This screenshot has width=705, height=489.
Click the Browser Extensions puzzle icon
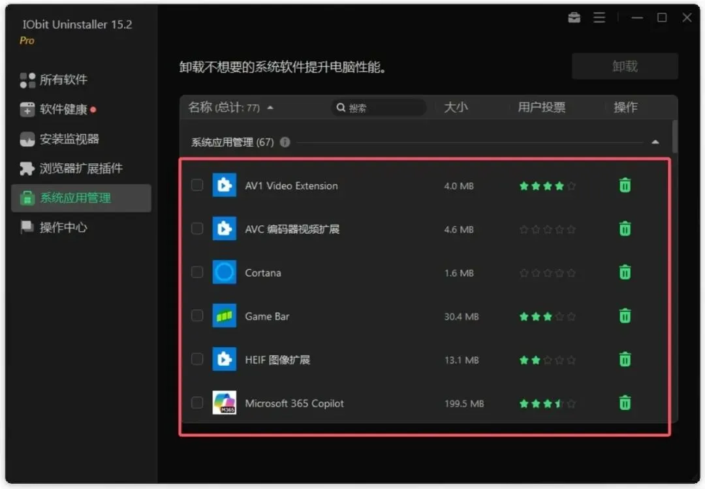tap(27, 168)
